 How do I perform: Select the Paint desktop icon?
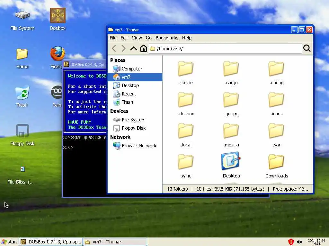tap(57, 97)
